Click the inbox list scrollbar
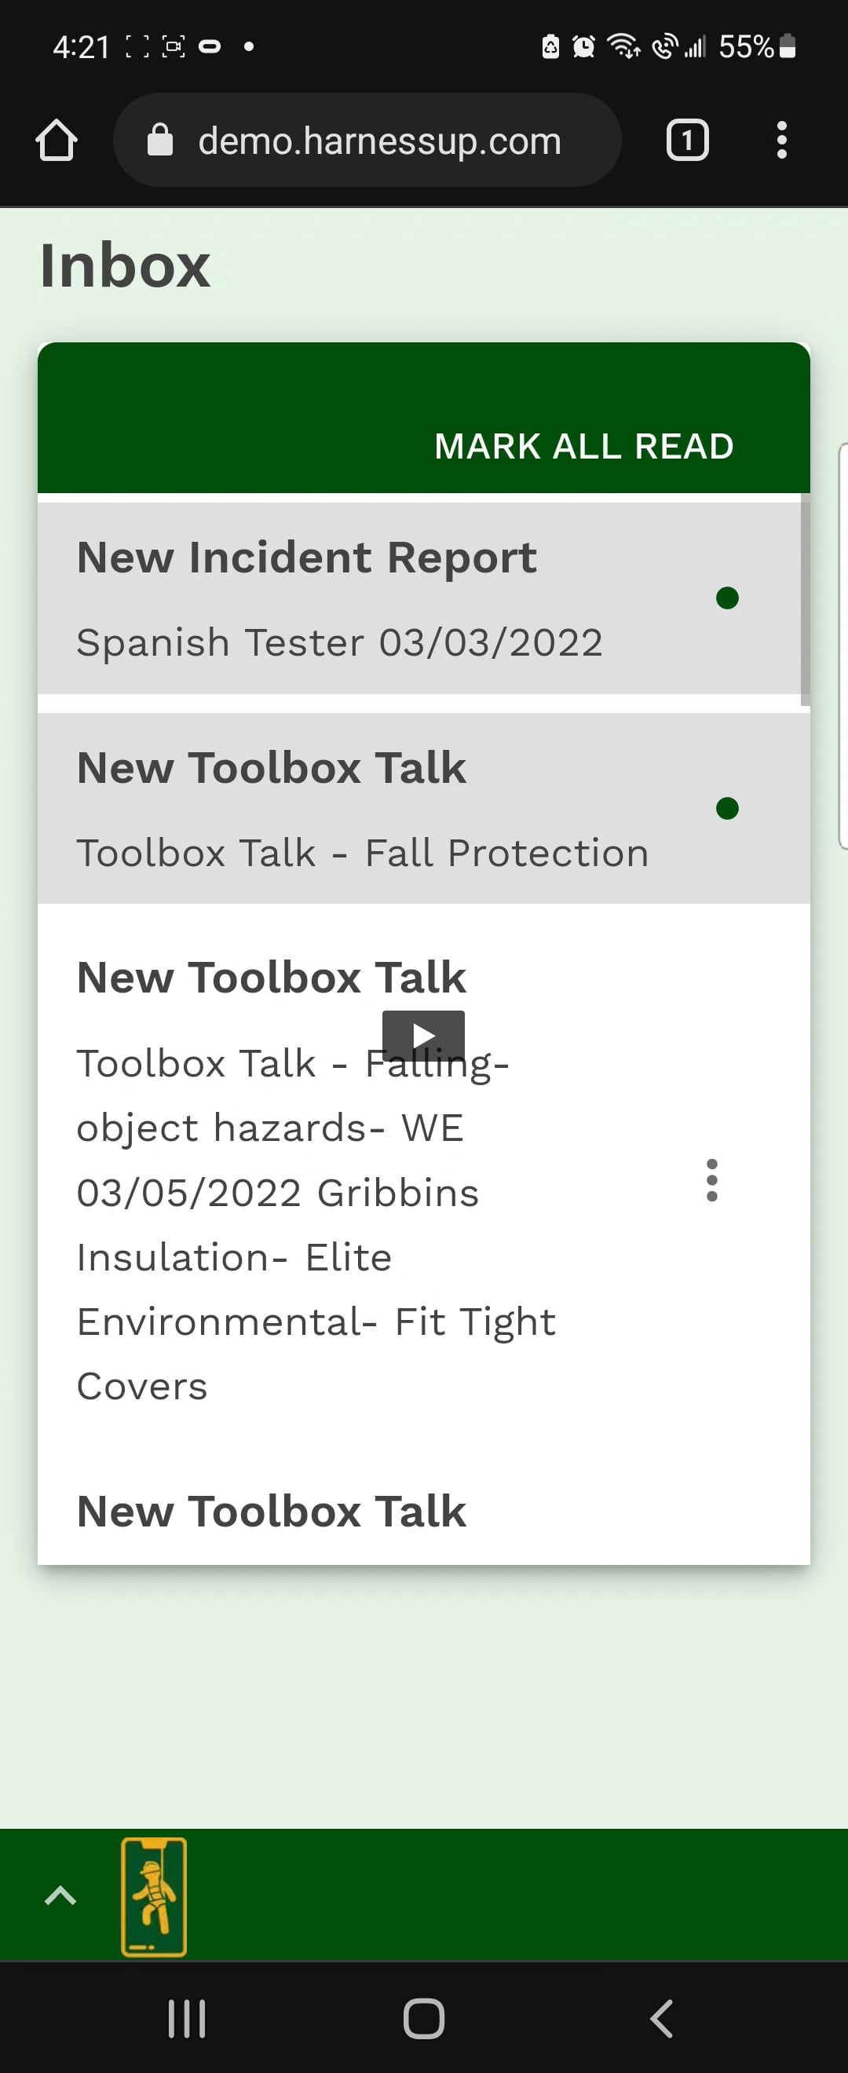 click(x=805, y=601)
